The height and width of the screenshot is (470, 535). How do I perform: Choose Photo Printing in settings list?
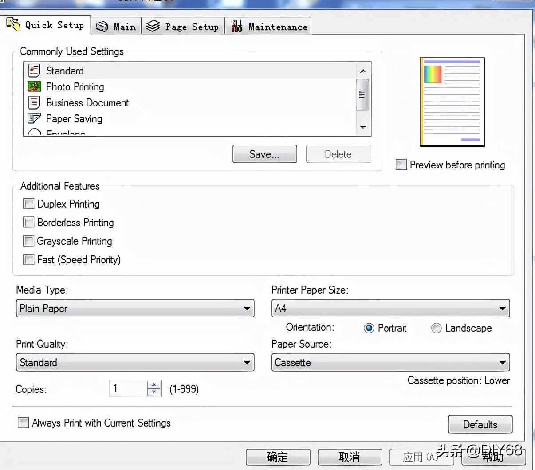pos(190,86)
